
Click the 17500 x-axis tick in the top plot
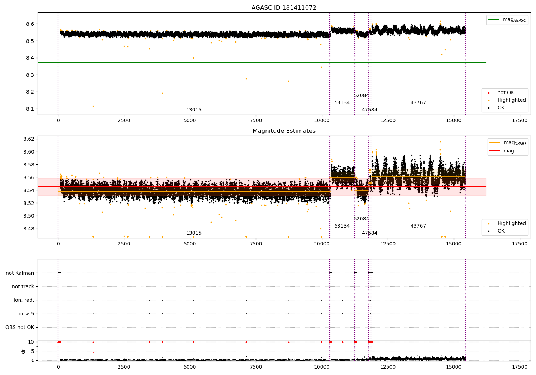[x=520, y=121]
